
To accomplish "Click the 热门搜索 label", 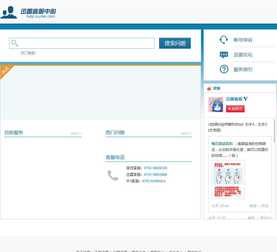I will pyautogui.click(x=29, y=53).
